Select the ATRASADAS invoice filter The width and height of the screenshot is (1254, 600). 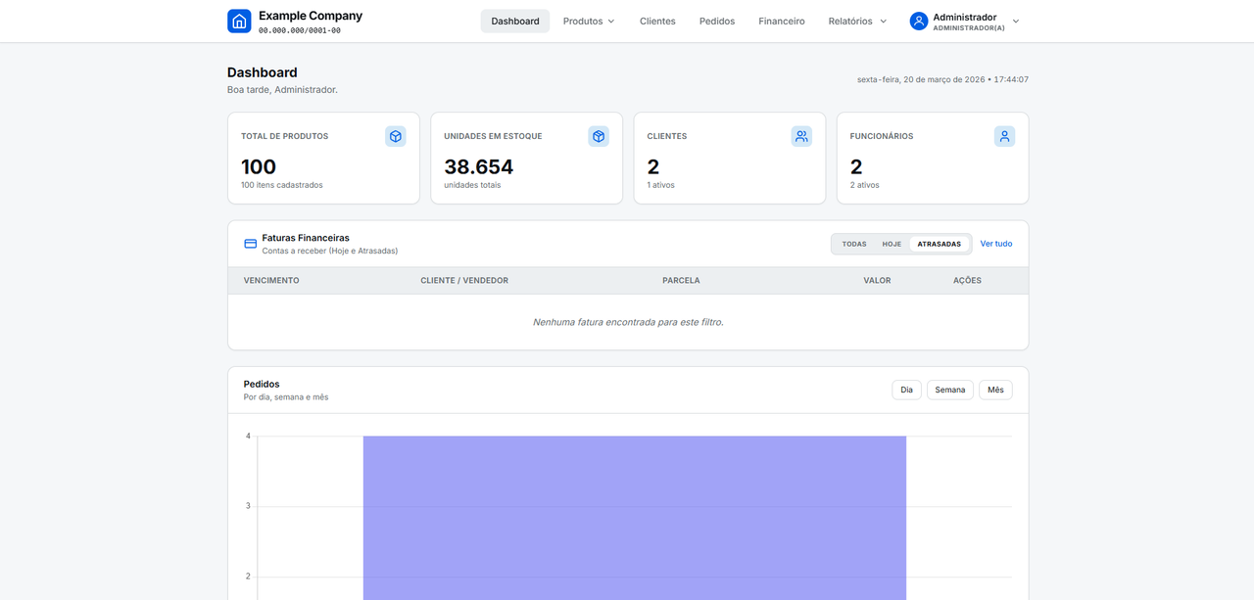(940, 244)
